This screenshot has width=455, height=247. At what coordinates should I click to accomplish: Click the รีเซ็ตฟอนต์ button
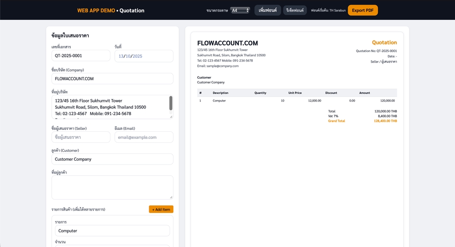point(294,10)
